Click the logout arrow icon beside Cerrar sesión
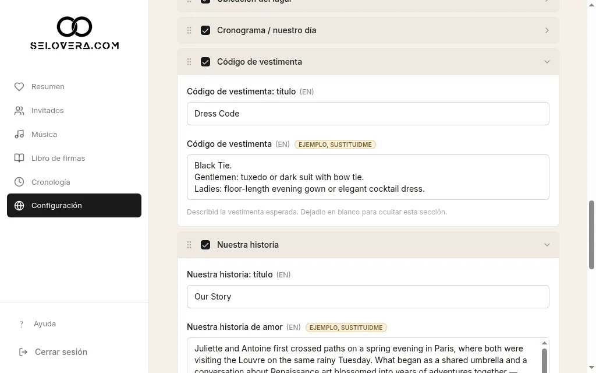This screenshot has height=373, width=596. [23, 352]
